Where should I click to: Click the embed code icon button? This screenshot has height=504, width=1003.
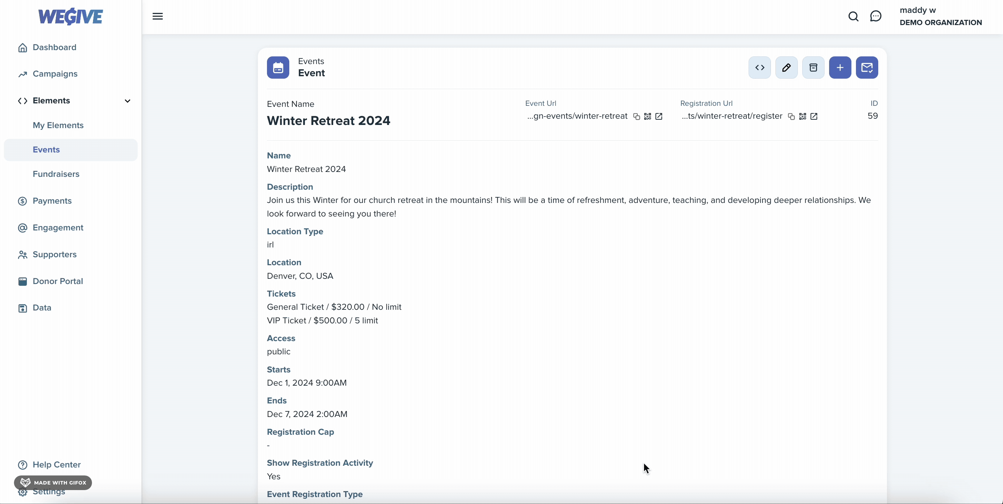(759, 68)
